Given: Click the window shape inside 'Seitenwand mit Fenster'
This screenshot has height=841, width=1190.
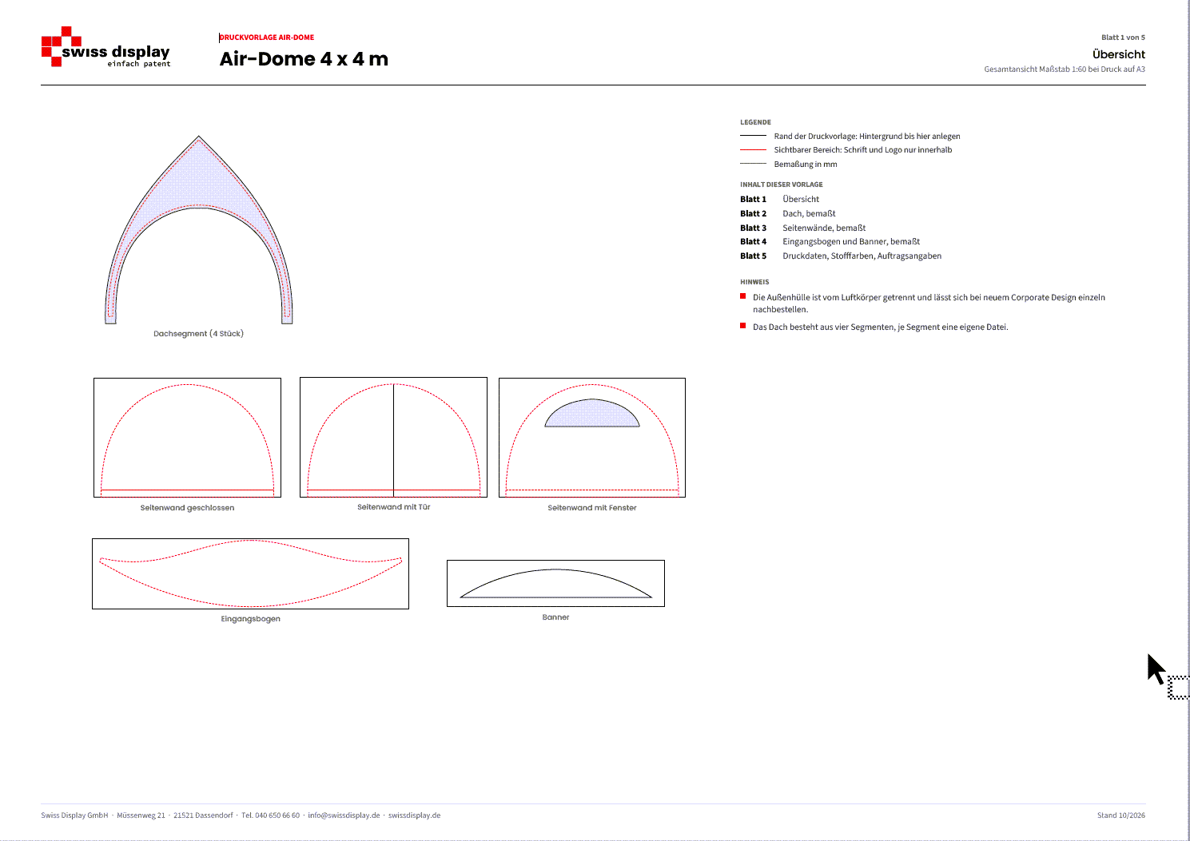Looking at the screenshot, I should [592, 413].
